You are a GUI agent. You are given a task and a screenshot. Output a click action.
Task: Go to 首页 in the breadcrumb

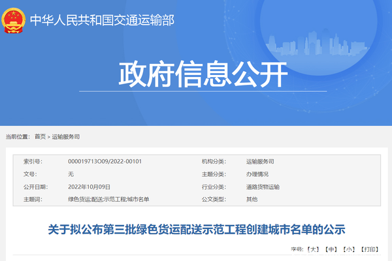[x=41, y=136]
